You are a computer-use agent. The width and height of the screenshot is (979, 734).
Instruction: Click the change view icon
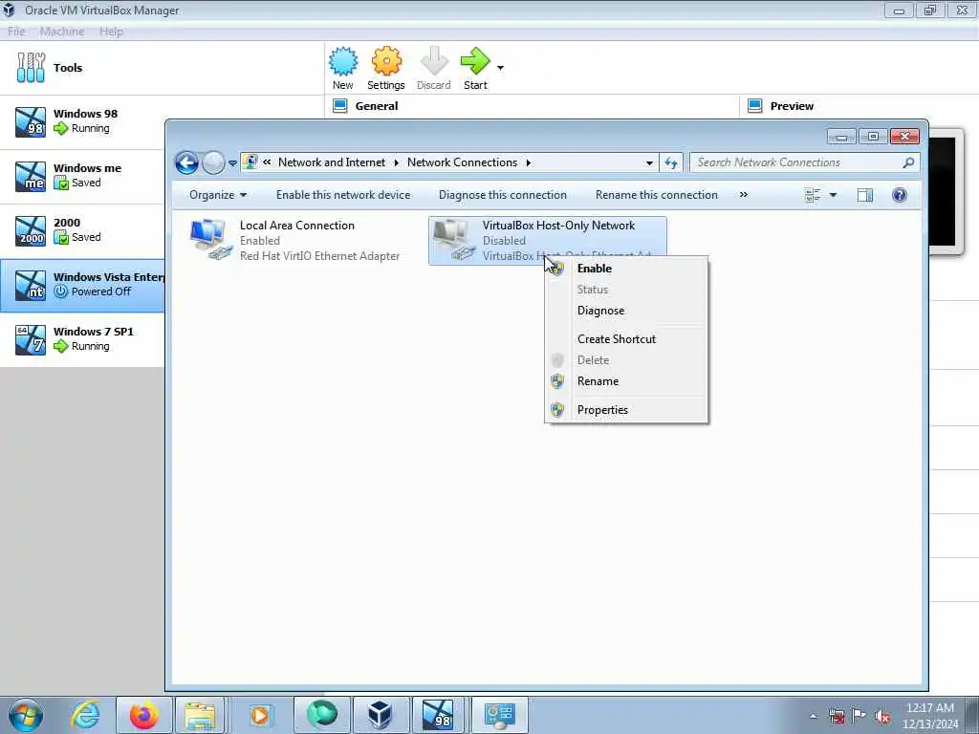click(813, 195)
